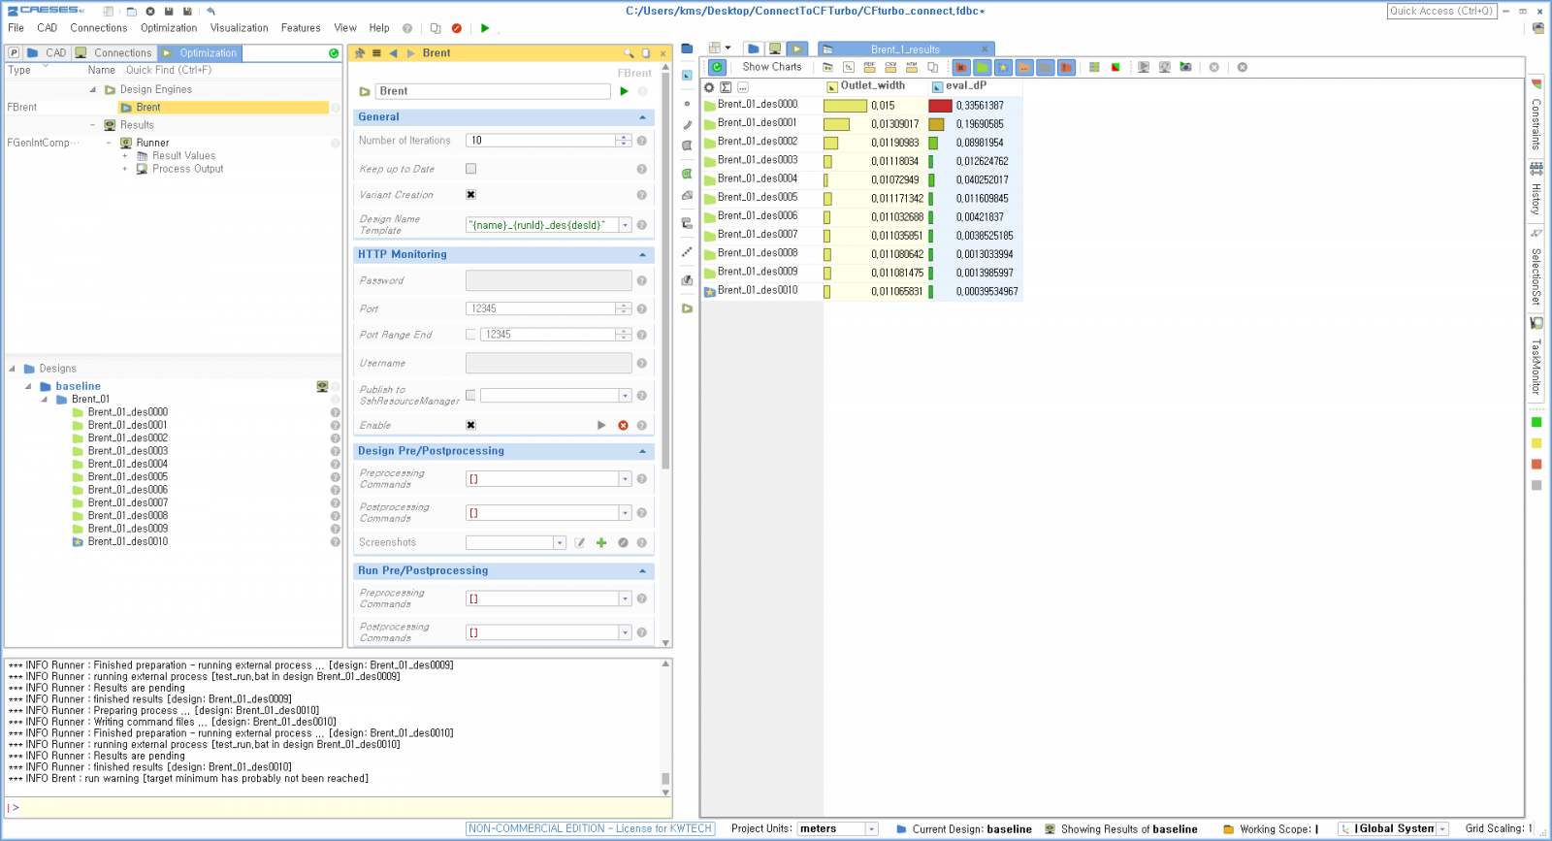Screen dimensions: 1552x841
Task: Toggle the Port Range End checkbox
Action: [471, 335]
